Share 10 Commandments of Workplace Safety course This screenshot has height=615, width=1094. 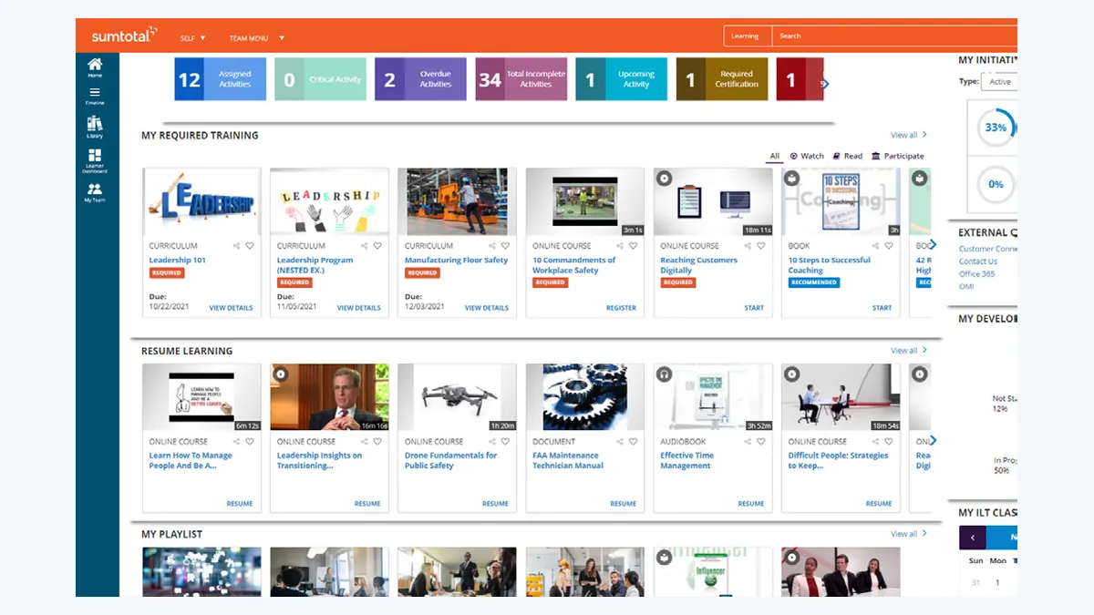coord(619,246)
